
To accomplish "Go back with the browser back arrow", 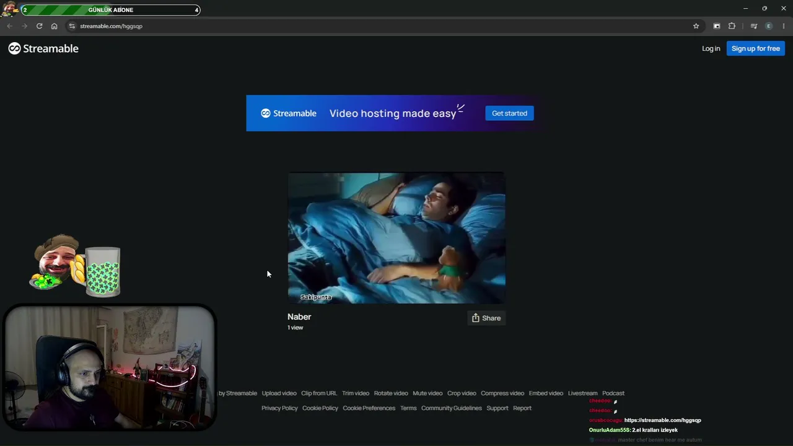I will (x=9, y=26).
